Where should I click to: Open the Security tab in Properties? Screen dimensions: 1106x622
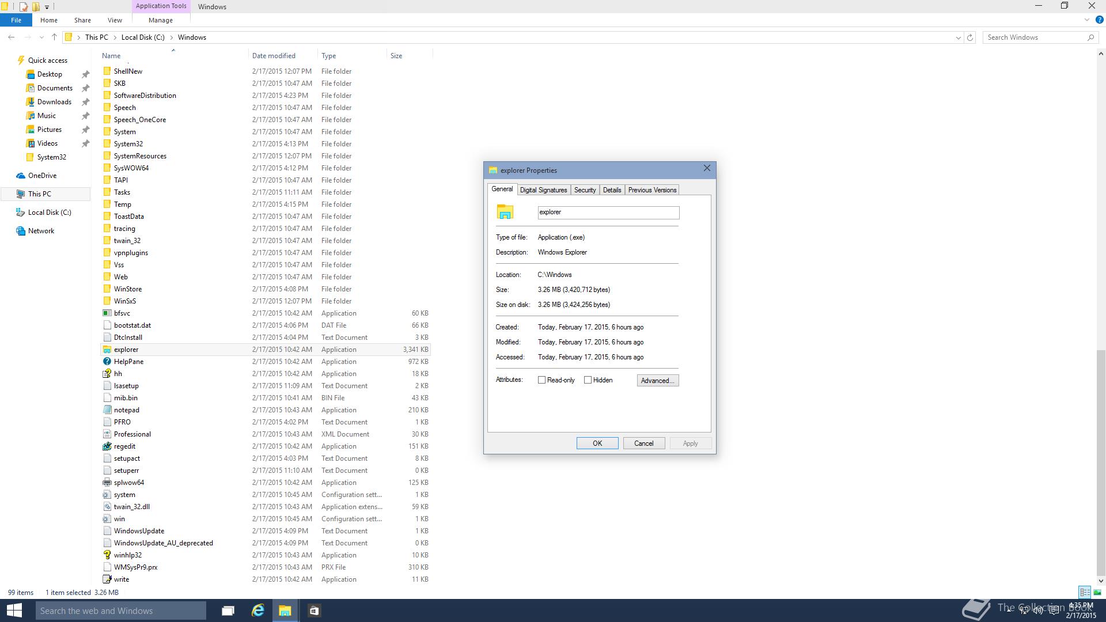tap(585, 190)
